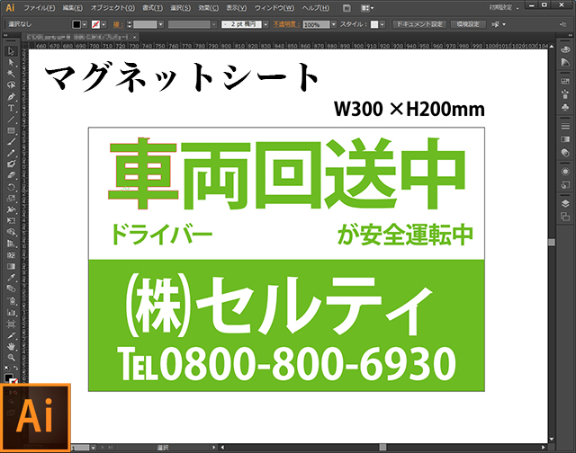The width and height of the screenshot is (576, 453).
Task: Click the style swatch next to スタイル
Action: 374,24
